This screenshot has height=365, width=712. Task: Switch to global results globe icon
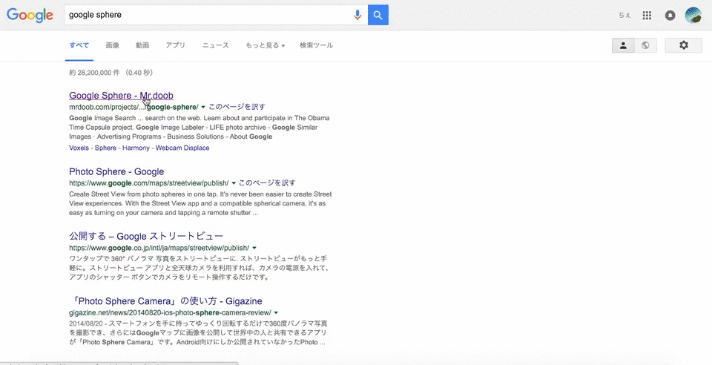645,45
